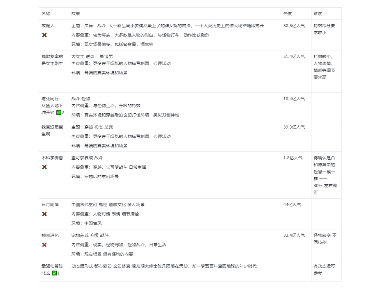
Task: Click the red cross under 戒魔人
Action: (44, 35)
